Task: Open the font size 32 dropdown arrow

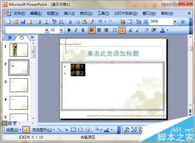Action: coord(61,30)
